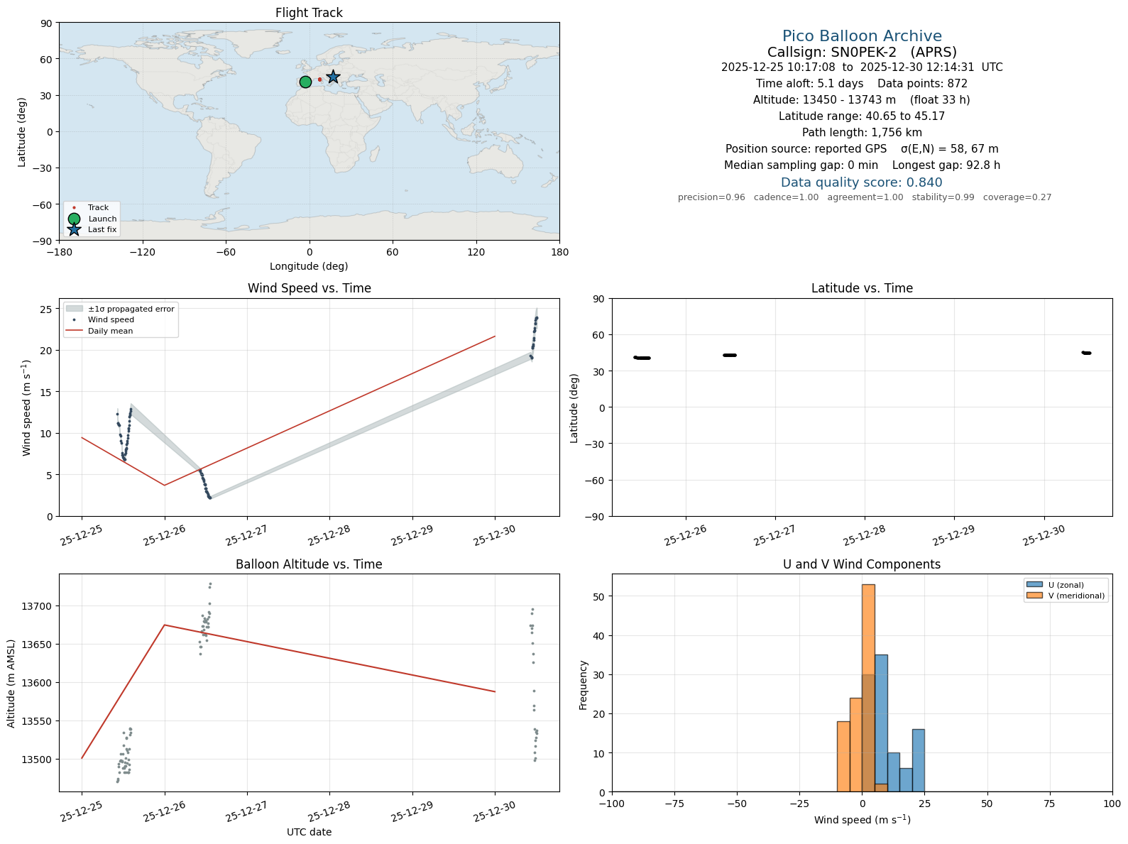Click the "U and V Wind Components" title
1128x844 pixels.
click(862, 564)
